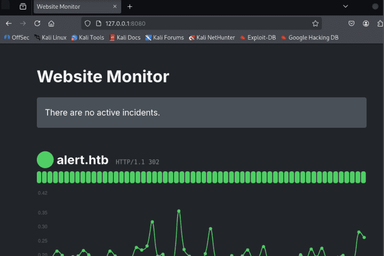384x256 pixels.
Task: Click the alert.htb site name
Action: coord(82,160)
